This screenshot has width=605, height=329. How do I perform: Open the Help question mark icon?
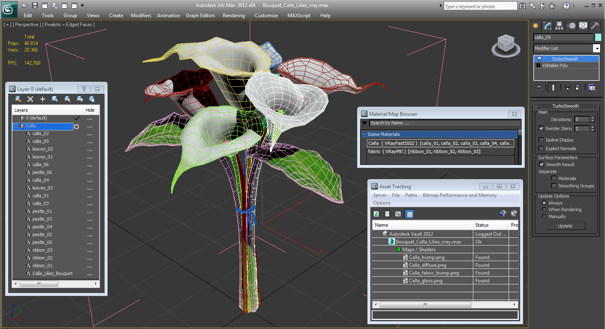[566, 6]
